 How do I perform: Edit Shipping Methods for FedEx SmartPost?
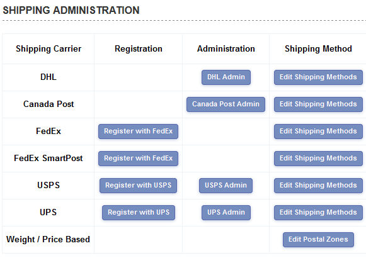click(318, 158)
